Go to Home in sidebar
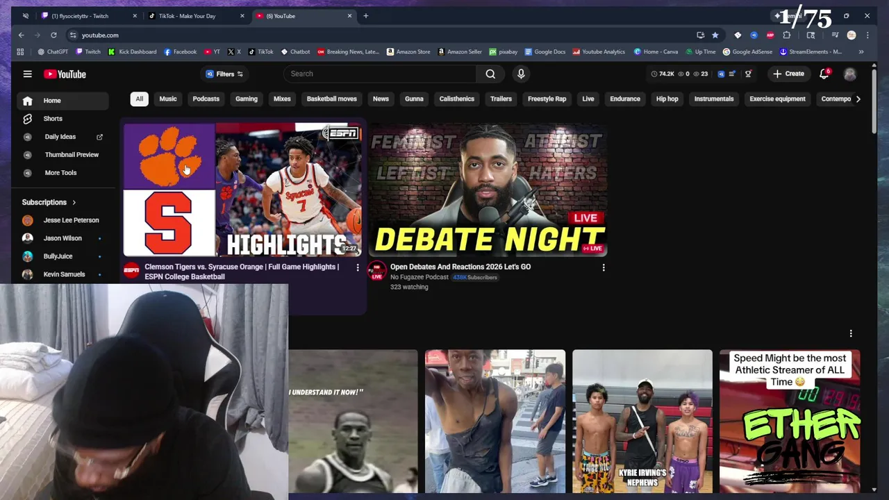This screenshot has height=500, width=889. pos(63,101)
